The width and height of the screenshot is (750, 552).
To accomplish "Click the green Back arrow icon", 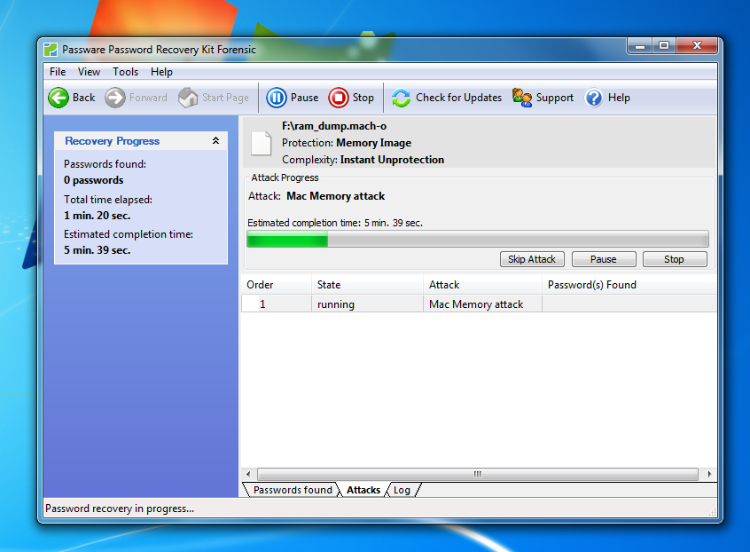I will click(x=59, y=98).
